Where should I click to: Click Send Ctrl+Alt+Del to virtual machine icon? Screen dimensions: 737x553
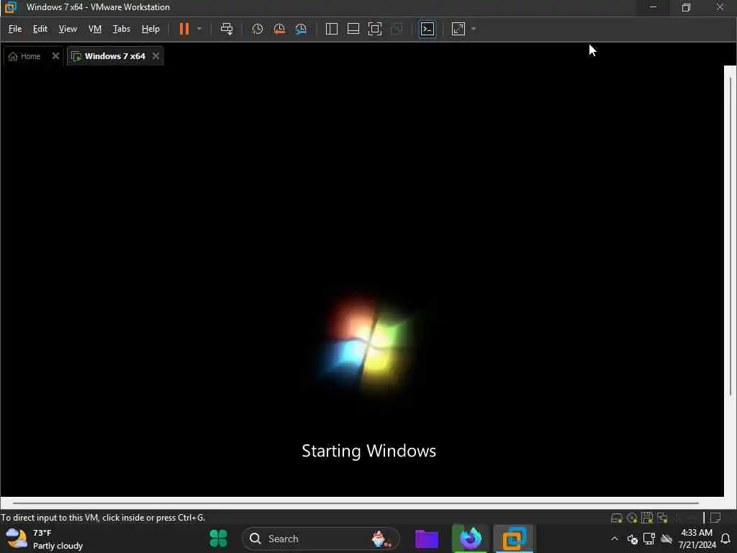[x=227, y=29]
